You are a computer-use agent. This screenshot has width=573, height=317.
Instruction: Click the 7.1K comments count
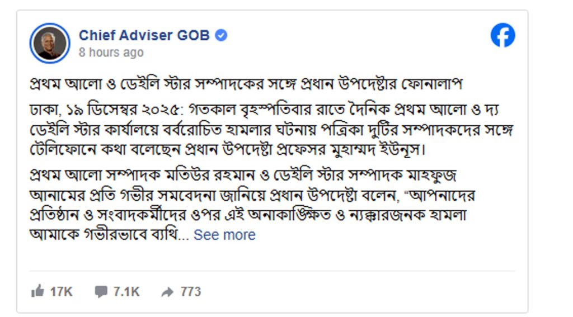(126, 291)
